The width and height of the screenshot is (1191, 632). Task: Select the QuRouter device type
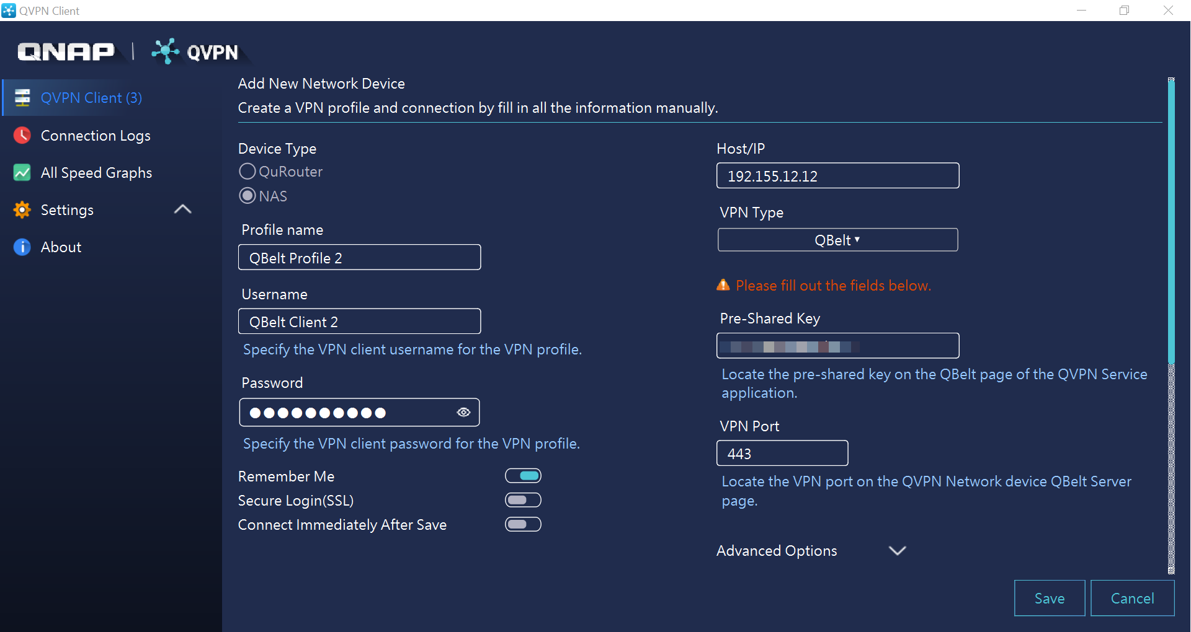pos(248,172)
